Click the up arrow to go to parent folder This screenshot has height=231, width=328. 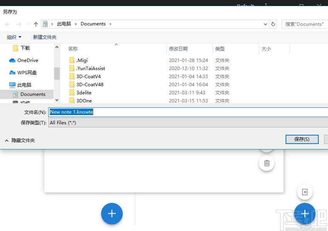coord(35,24)
